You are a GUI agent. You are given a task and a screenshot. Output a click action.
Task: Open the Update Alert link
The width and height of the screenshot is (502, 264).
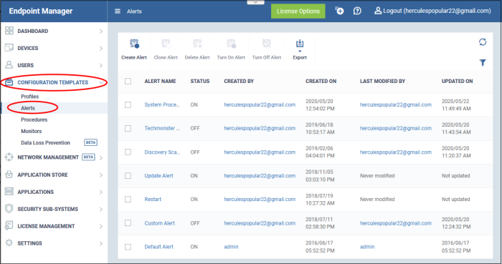[x=158, y=175]
